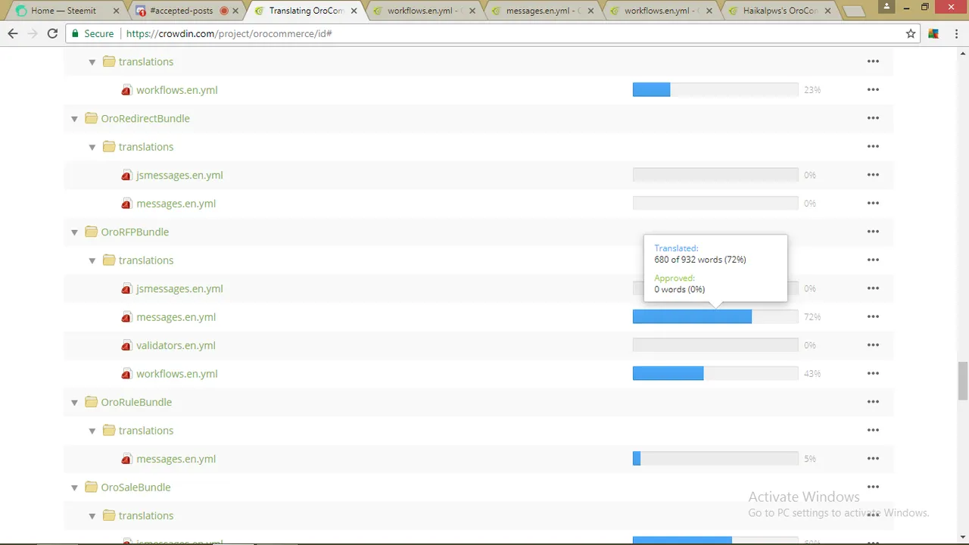Image resolution: width=969 pixels, height=545 pixels.
Task: Open options menu for OroRFPBundle row
Action: pyautogui.click(x=873, y=232)
